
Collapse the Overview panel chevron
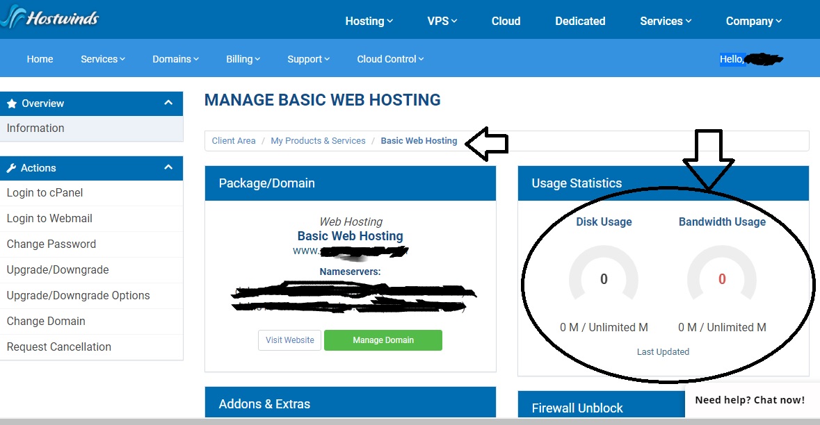tap(168, 103)
